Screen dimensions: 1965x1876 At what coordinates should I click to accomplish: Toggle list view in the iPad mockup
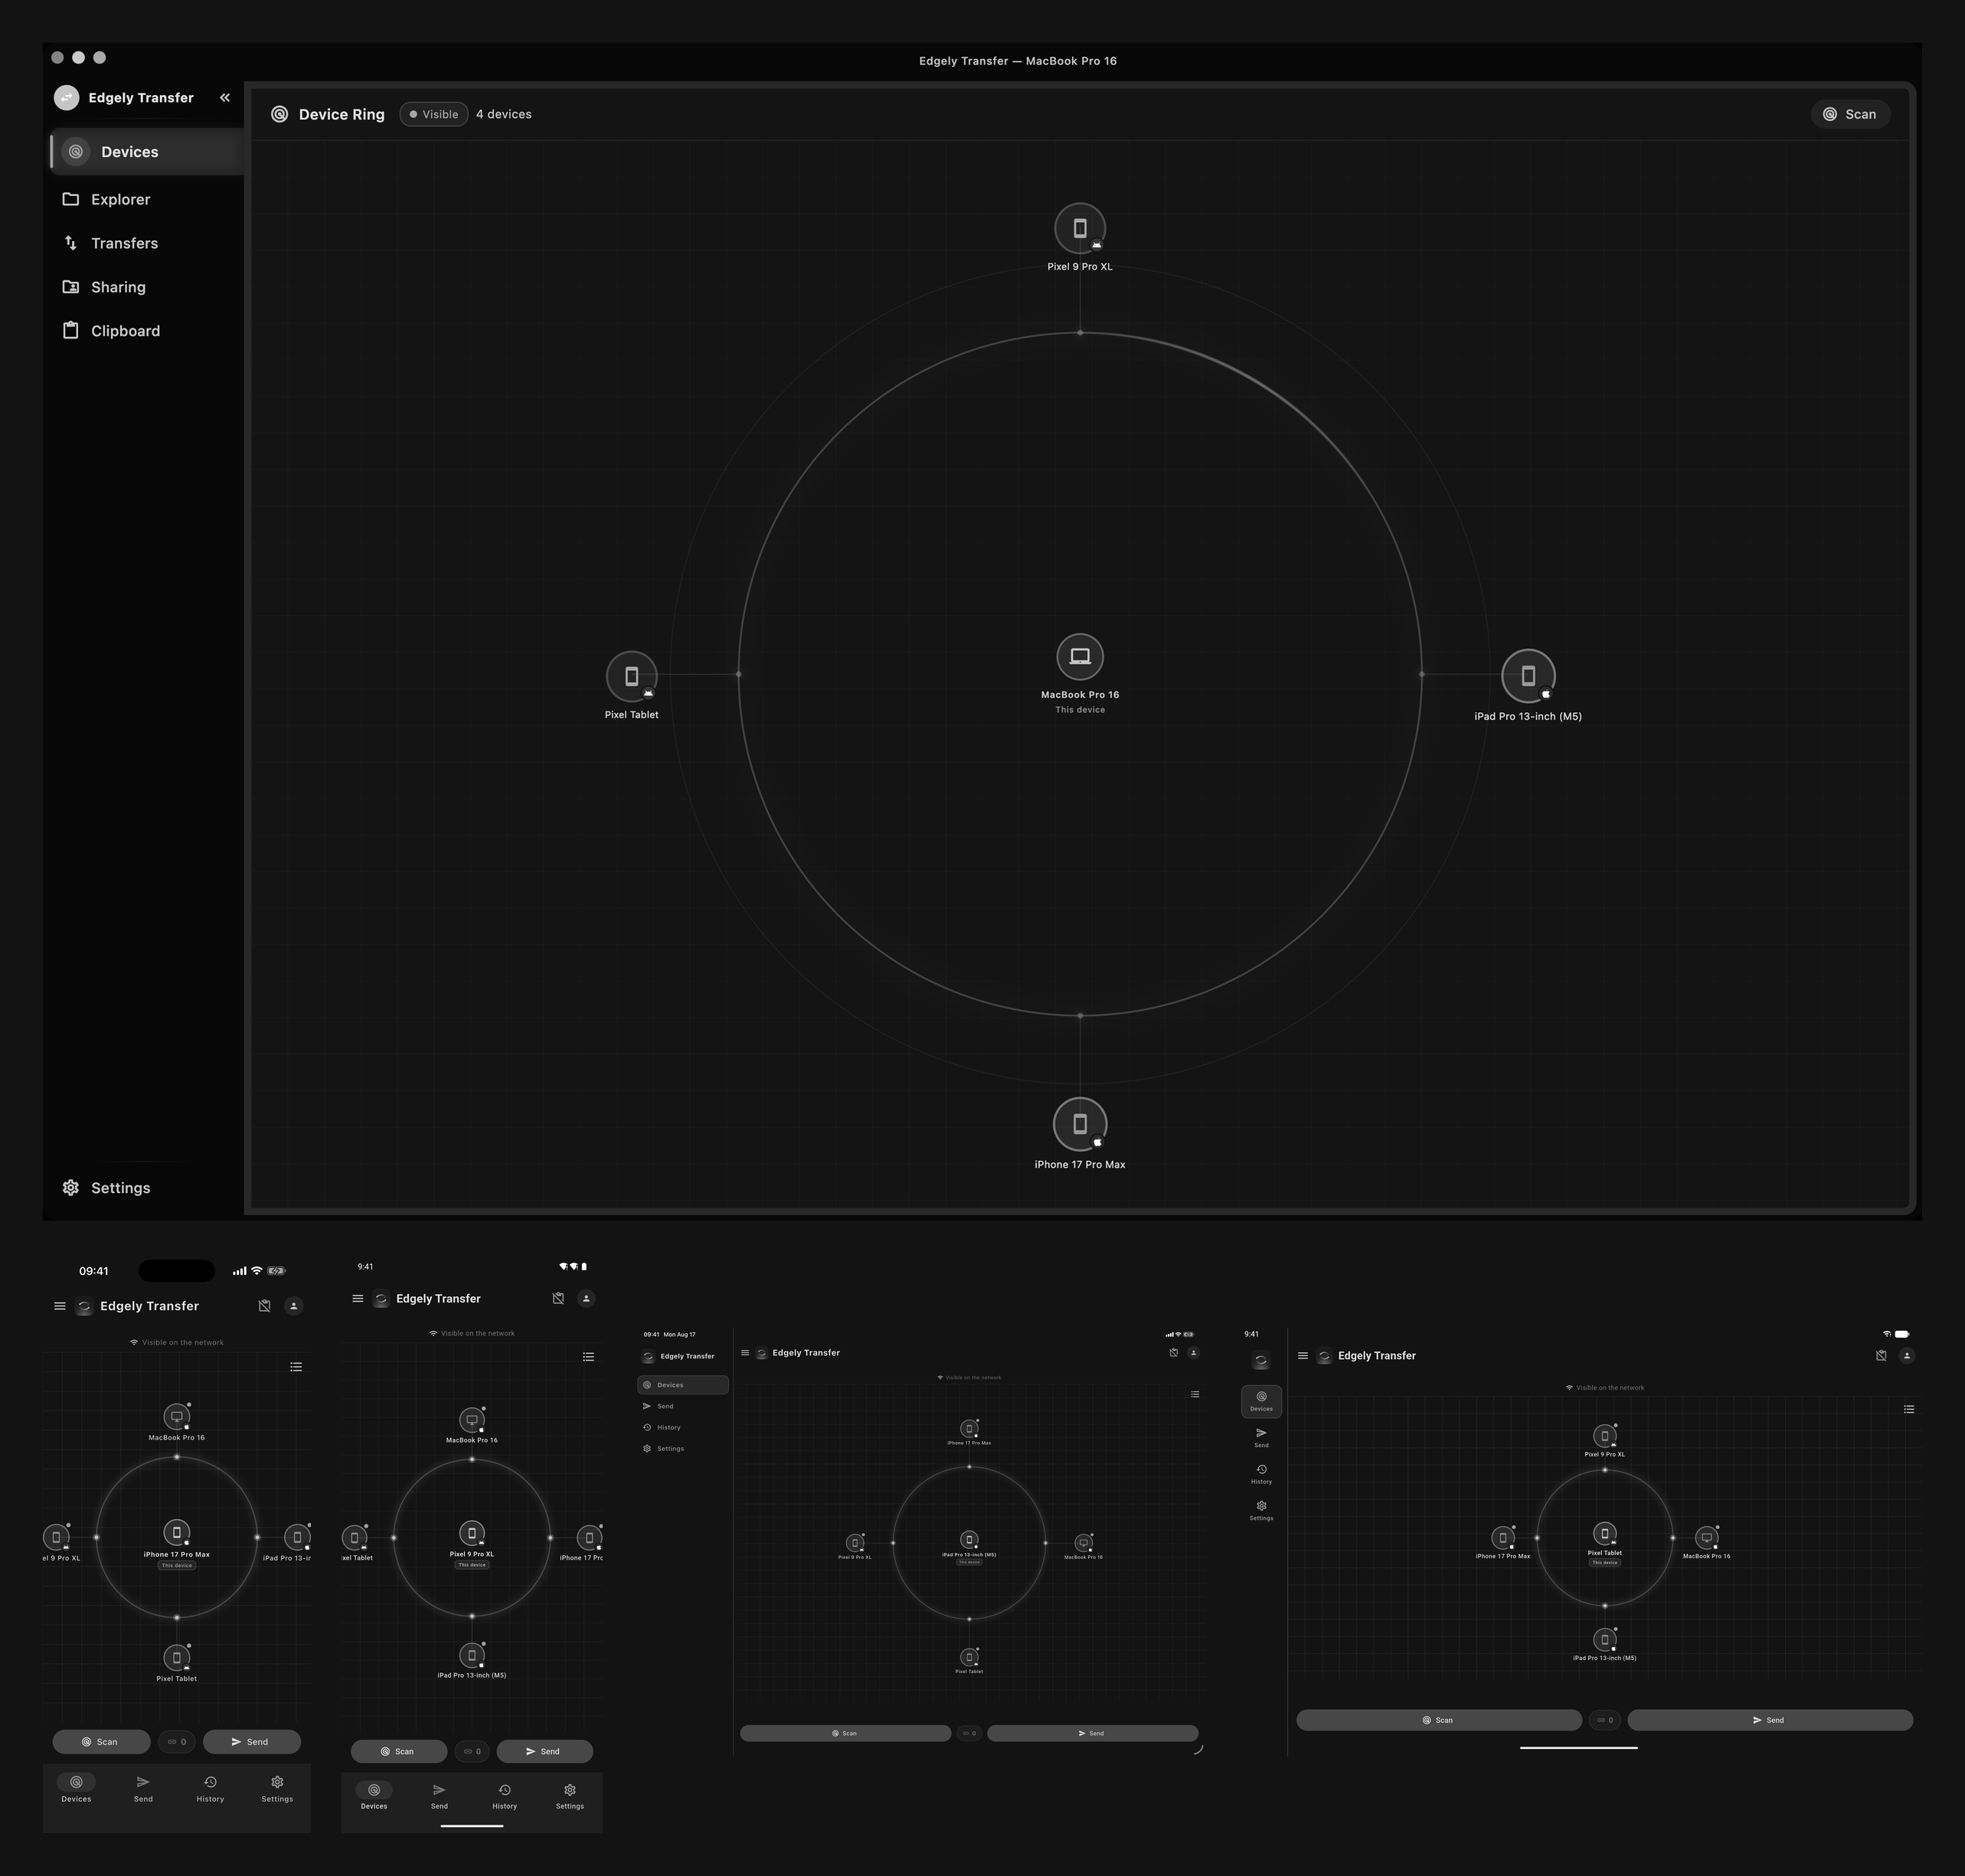tap(1195, 1394)
